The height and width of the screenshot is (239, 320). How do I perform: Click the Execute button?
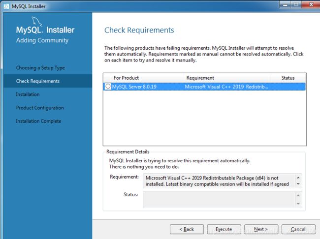pyautogui.click(x=224, y=230)
